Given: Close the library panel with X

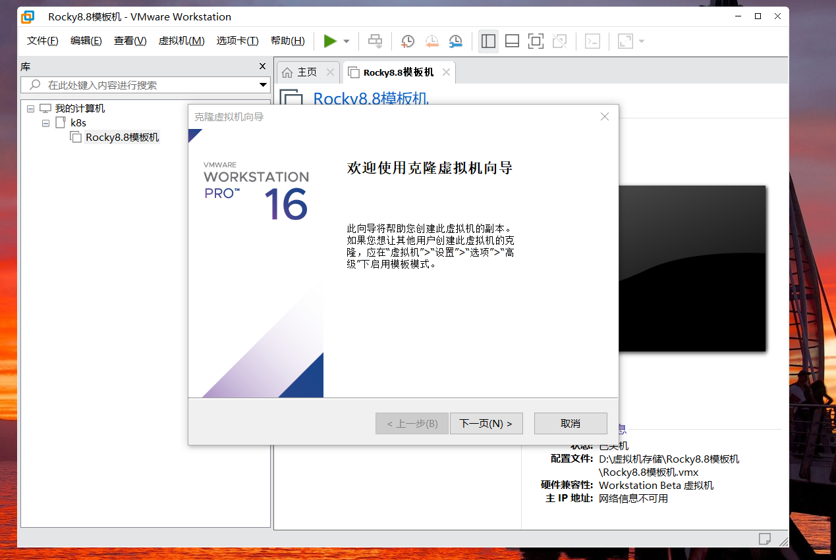Looking at the screenshot, I should (262, 66).
